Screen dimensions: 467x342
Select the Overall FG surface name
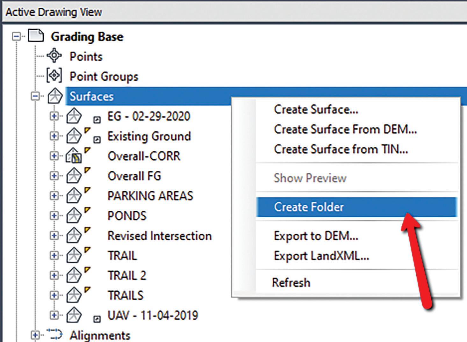[x=134, y=176]
